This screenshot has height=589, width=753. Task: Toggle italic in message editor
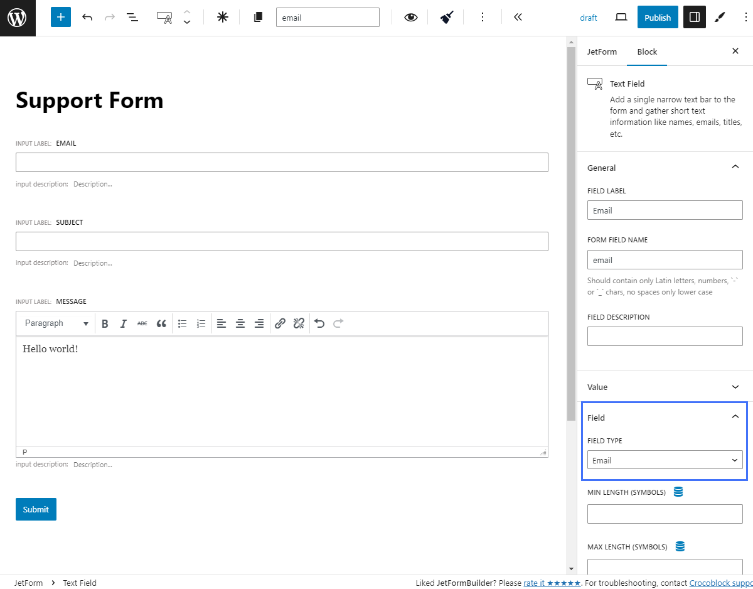(x=124, y=323)
